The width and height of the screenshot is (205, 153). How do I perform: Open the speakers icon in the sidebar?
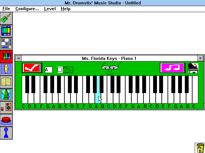tap(6, 107)
